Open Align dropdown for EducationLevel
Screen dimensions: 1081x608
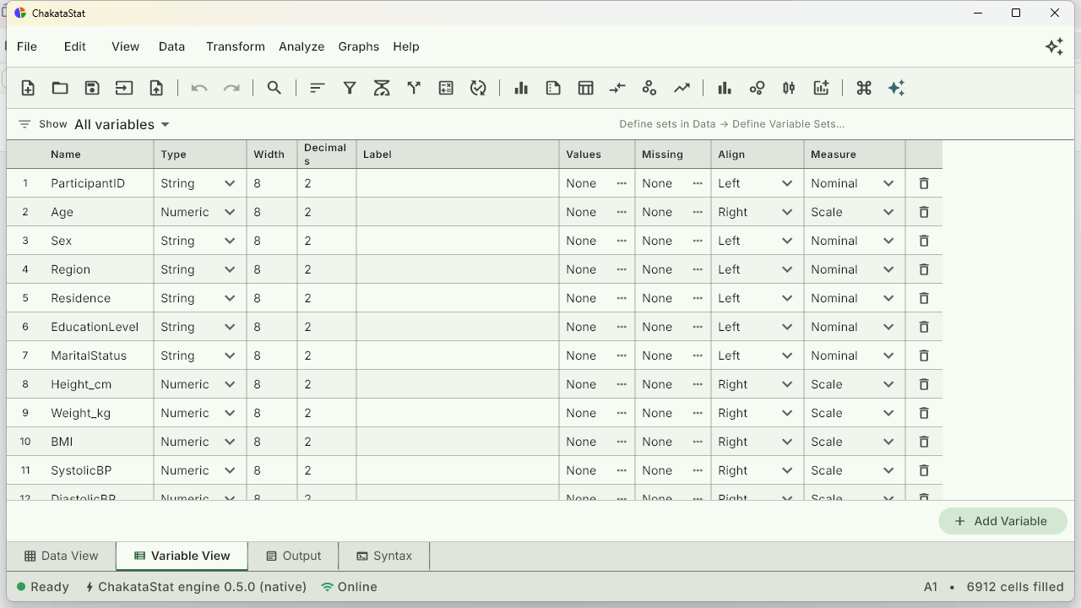[x=757, y=327]
